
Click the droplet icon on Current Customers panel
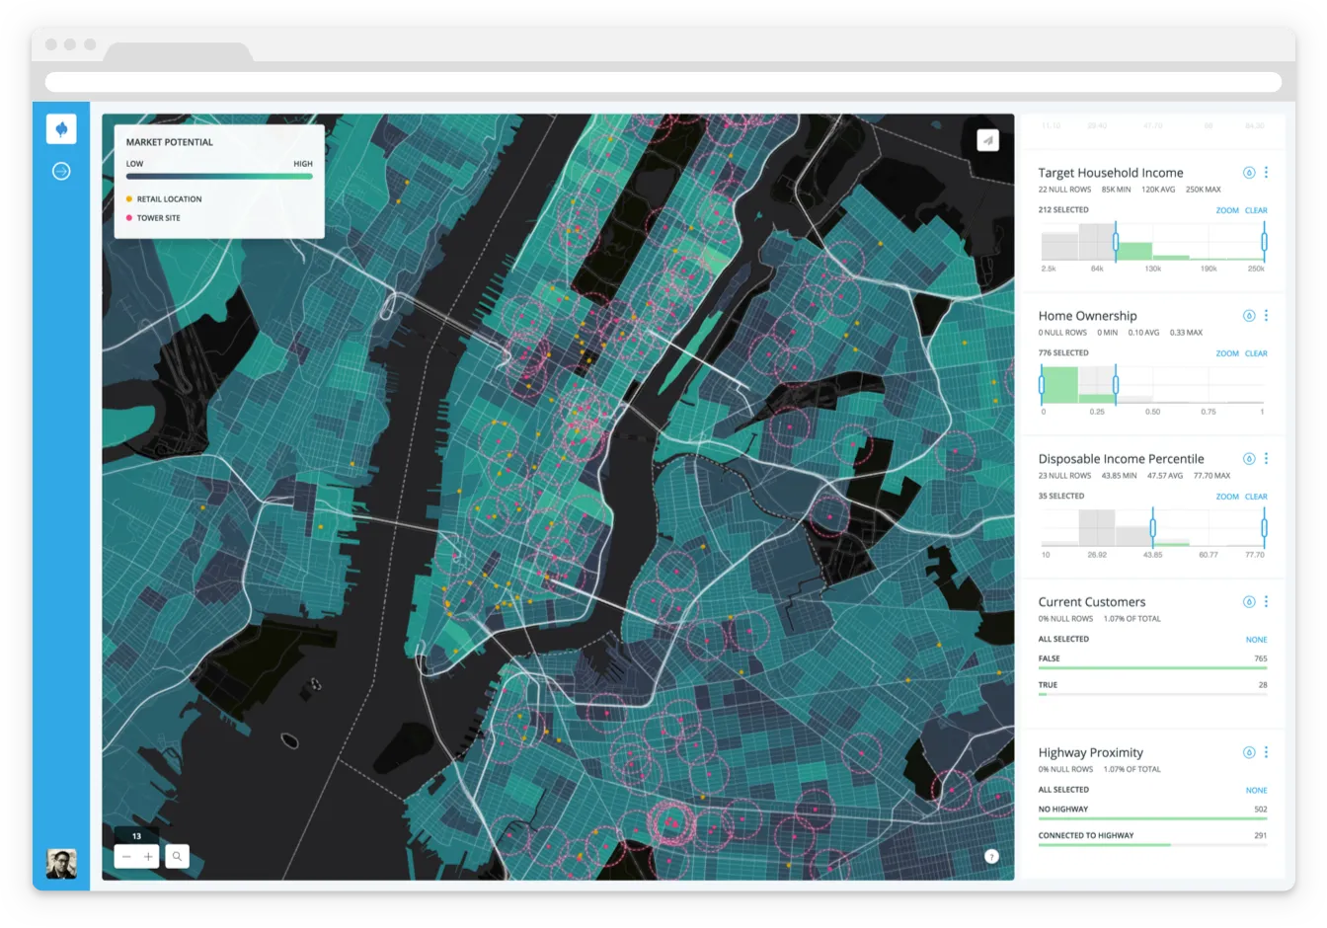pyautogui.click(x=1248, y=600)
